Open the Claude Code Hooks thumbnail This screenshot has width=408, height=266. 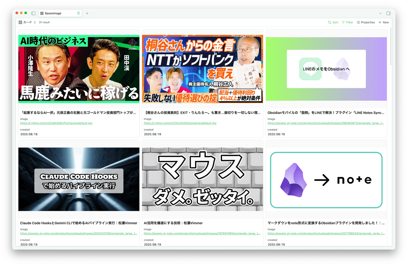pos(79,179)
